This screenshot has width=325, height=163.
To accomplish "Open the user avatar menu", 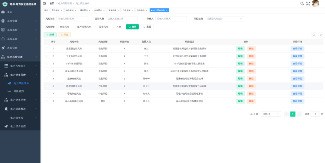I will pyautogui.click(x=315, y=4).
